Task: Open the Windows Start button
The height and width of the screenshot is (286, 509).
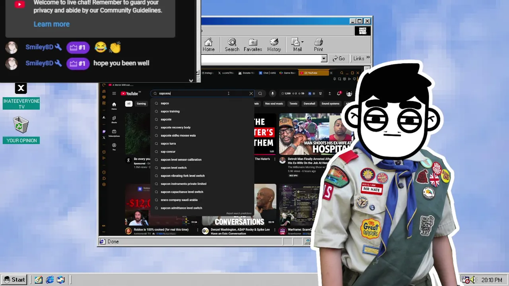Action: (14, 280)
